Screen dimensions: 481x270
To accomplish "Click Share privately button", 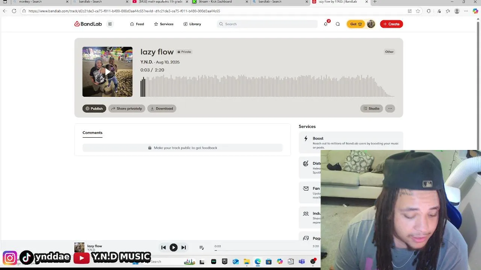I will click(x=127, y=108).
